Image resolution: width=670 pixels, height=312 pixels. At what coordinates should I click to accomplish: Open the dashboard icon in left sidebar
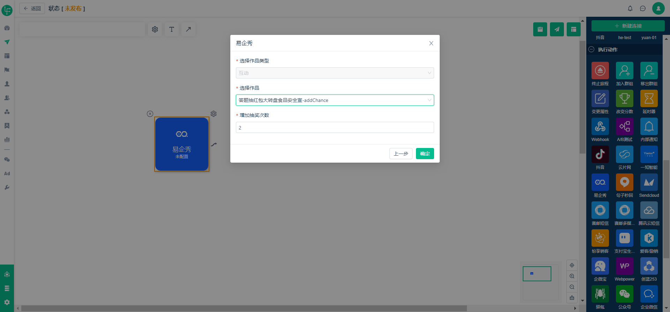point(7,28)
